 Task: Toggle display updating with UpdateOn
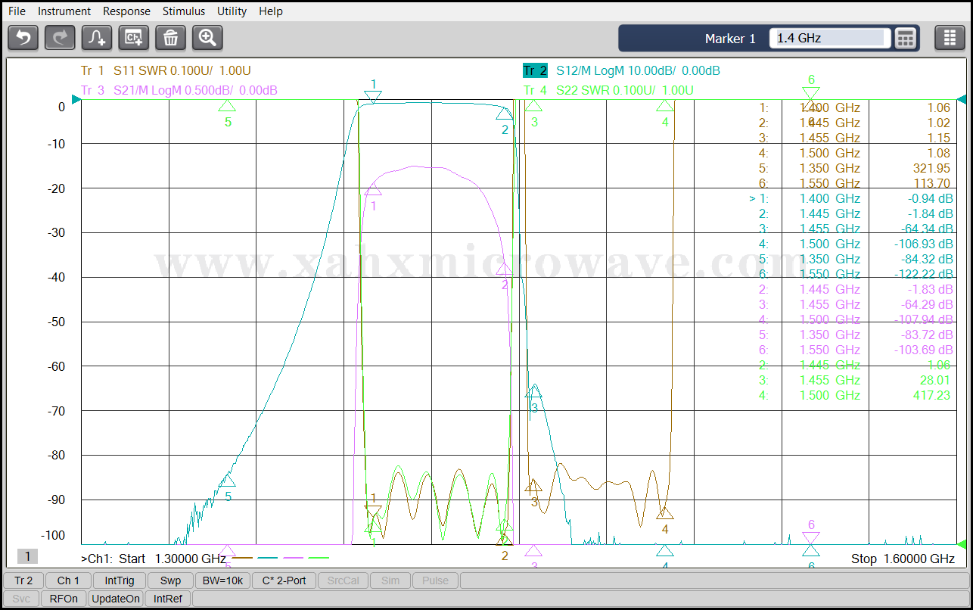(116, 599)
